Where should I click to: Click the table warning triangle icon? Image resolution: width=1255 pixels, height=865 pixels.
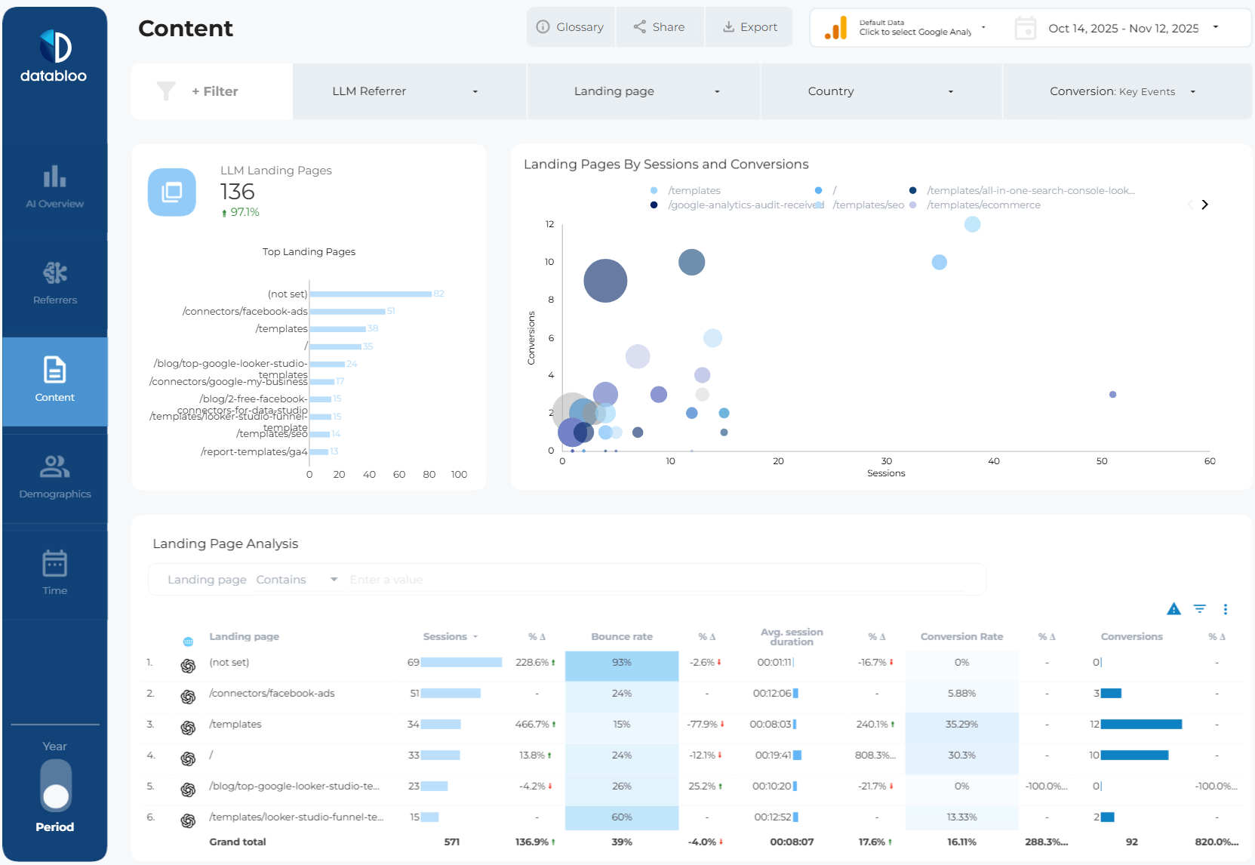pos(1173,609)
